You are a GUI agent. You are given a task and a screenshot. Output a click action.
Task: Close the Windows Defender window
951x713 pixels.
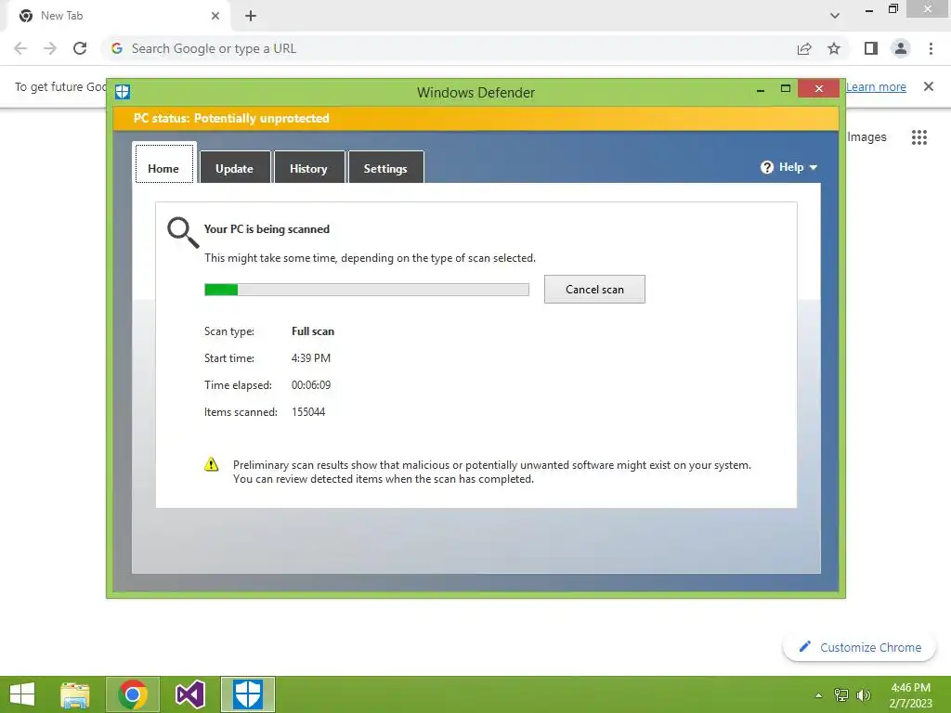819,89
